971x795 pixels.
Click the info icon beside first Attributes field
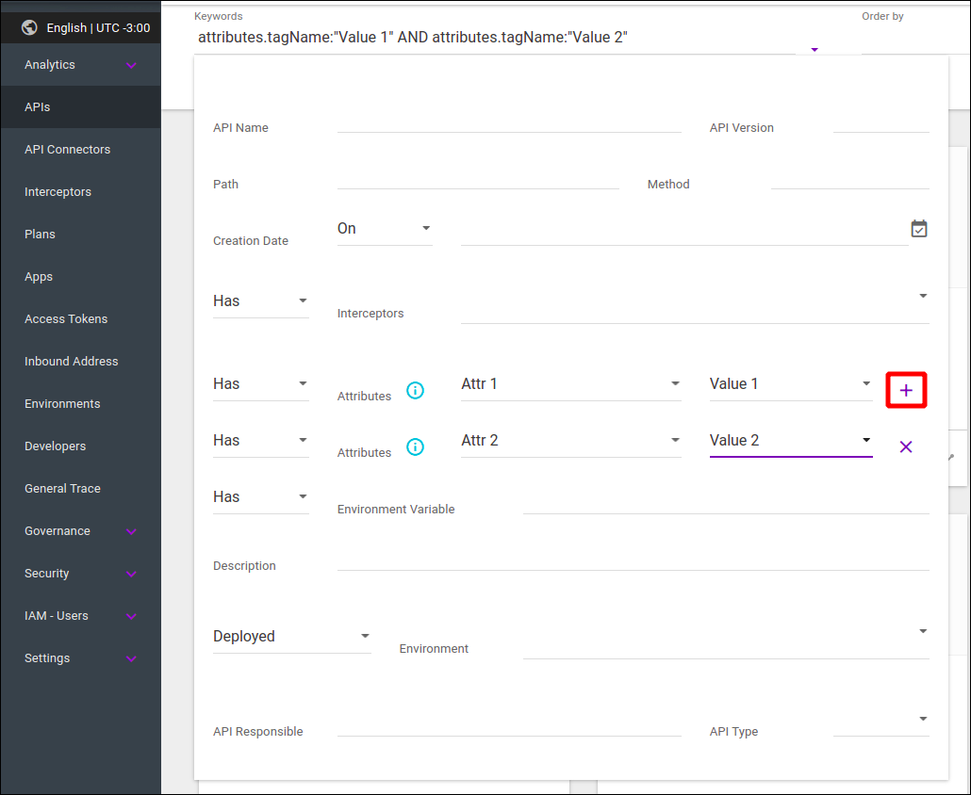(x=415, y=390)
